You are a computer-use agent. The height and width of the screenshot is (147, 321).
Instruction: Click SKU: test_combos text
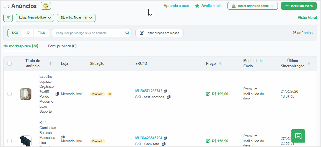point(150,97)
